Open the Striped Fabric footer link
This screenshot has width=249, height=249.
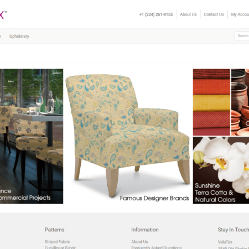[57, 242]
